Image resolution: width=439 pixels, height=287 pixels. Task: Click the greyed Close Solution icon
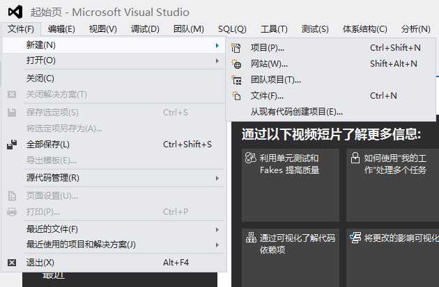(x=12, y=95)
